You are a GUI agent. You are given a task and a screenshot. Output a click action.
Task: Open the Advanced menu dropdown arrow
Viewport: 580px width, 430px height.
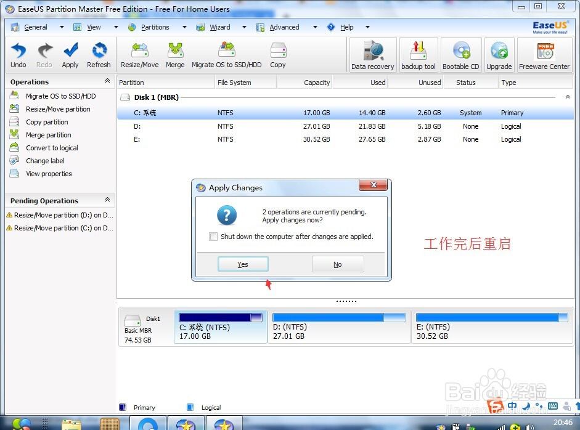[x=315, y=27]
